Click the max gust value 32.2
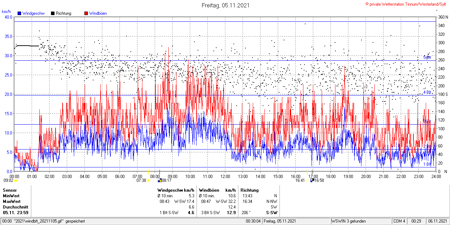The image size is (450, 225). [x=232, y=201]
